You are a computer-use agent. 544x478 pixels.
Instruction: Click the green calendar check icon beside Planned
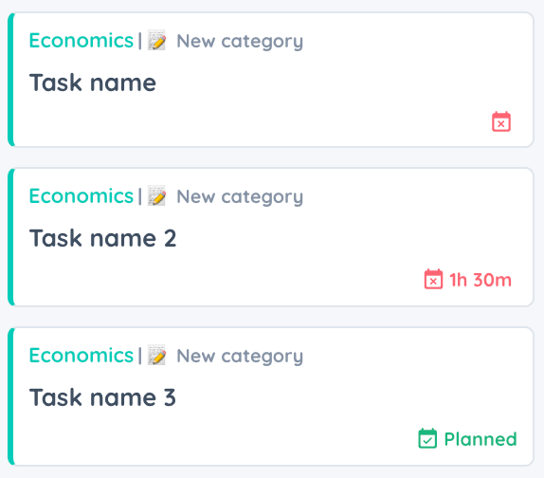tap(427, 438)
